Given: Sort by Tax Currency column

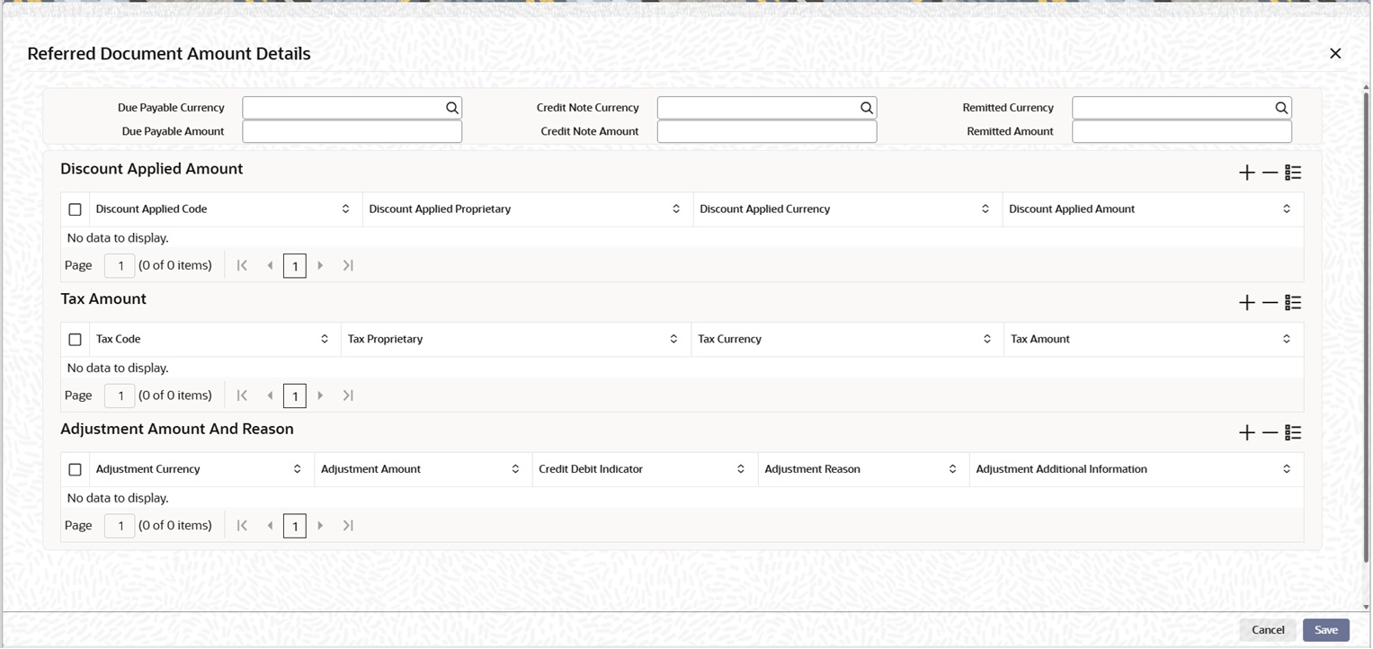Looking at the screenshot, I should (987, 340).
